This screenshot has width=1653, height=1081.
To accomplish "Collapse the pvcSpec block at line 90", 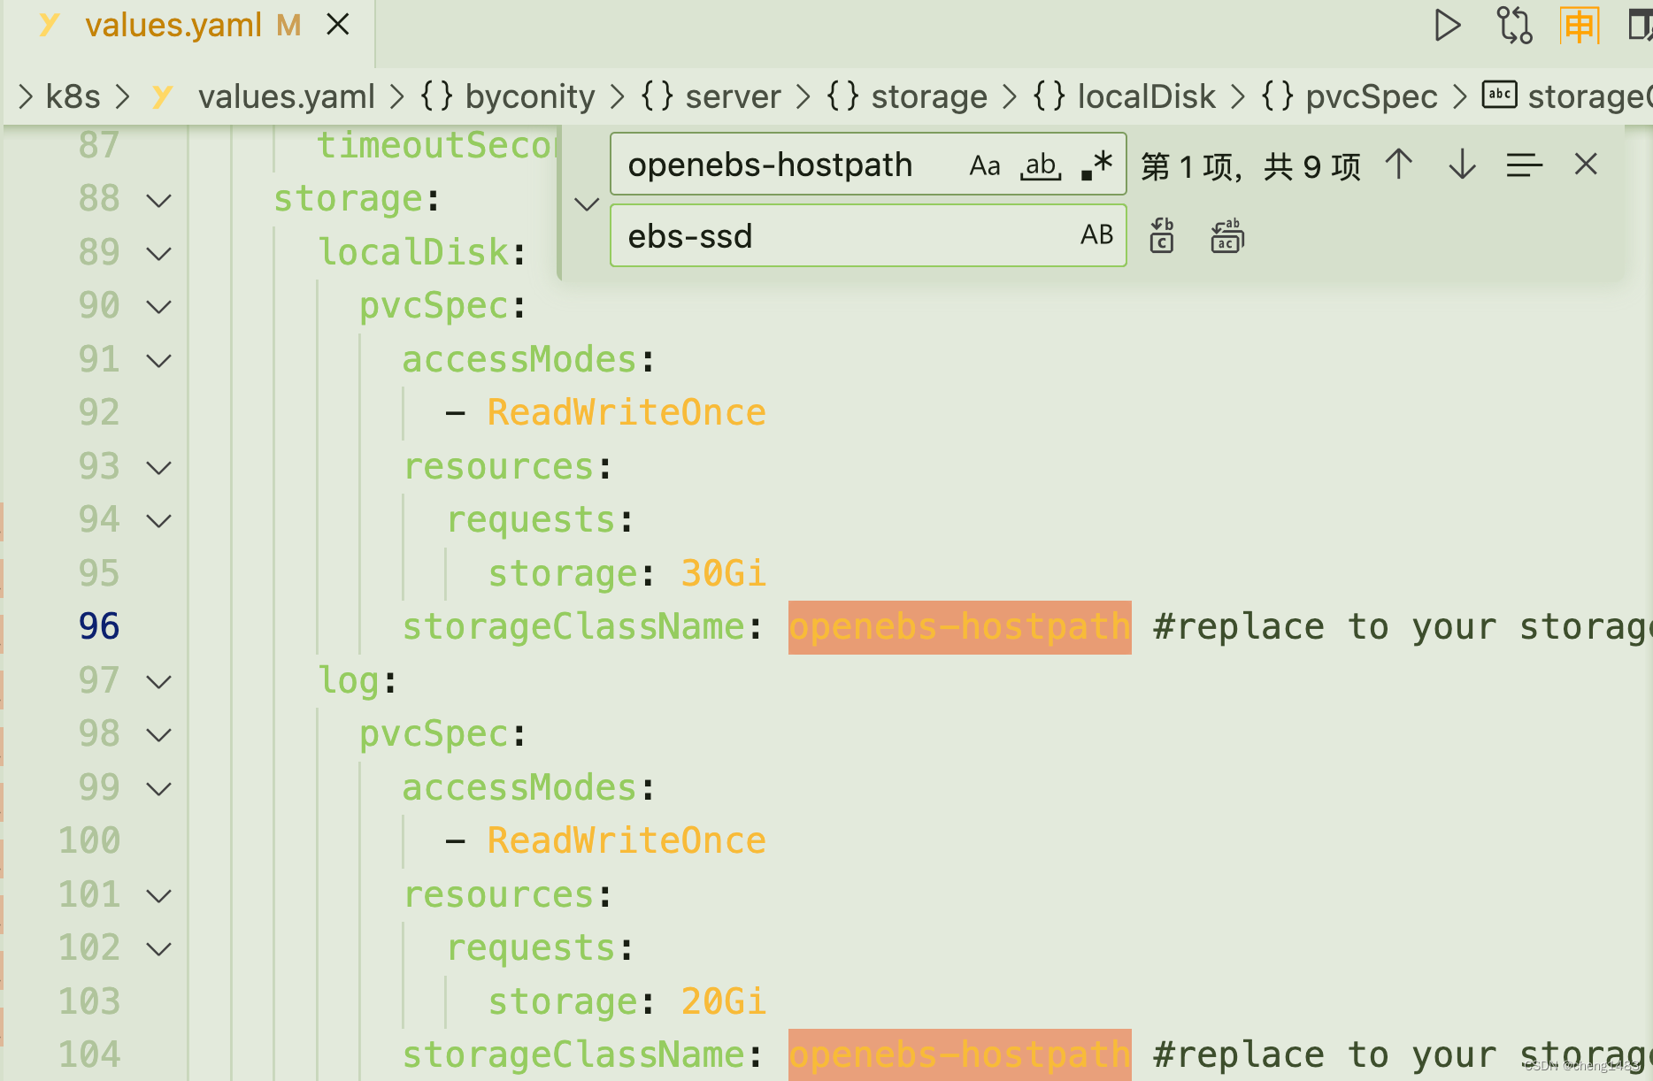I will [158, 305].
